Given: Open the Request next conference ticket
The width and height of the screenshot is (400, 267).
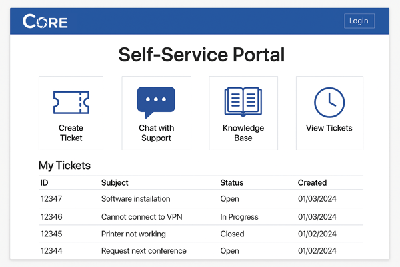Looking at the screenshot, I should (x=143, y=252).
